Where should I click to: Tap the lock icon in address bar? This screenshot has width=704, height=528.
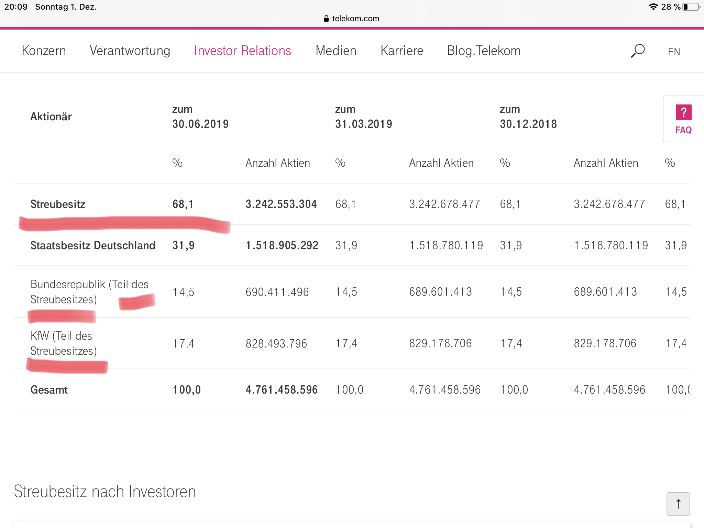pos(326,19)
